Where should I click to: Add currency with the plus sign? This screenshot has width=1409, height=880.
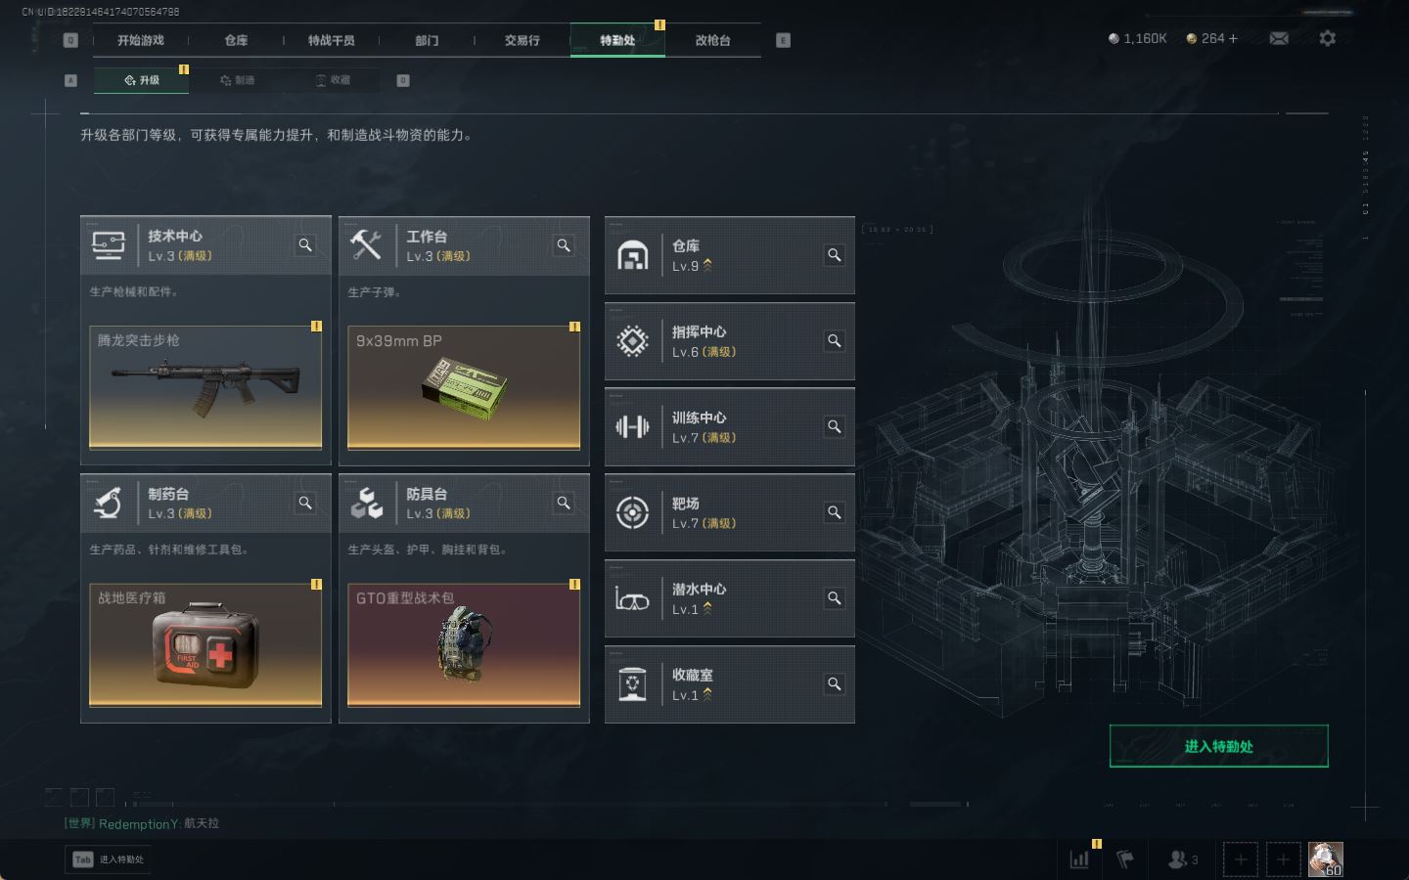(1233, 38)
